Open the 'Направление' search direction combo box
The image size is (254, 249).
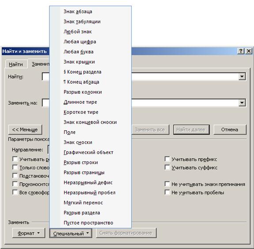(x=49, y=150)
